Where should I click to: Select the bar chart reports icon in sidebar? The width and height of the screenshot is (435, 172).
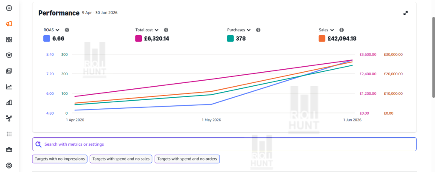(9, 103)
